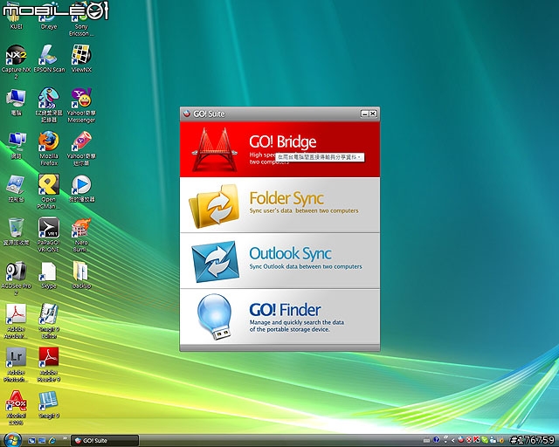Click Switch between windows Quick Launch icon
Viewport: 559px width, 447px height.
click(42, 441)
